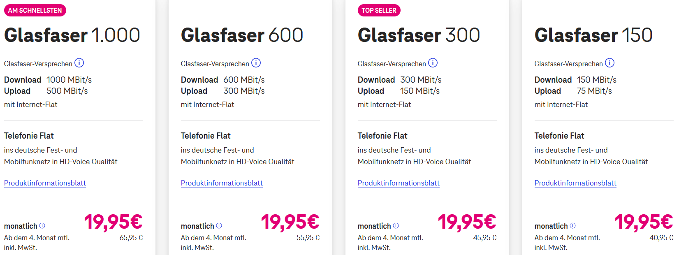Select the Glasfaser 600 tariff heading
Image resolution: width=679 pixels, height=255 pixels.
pyautogui.click(x=242, y=35)
